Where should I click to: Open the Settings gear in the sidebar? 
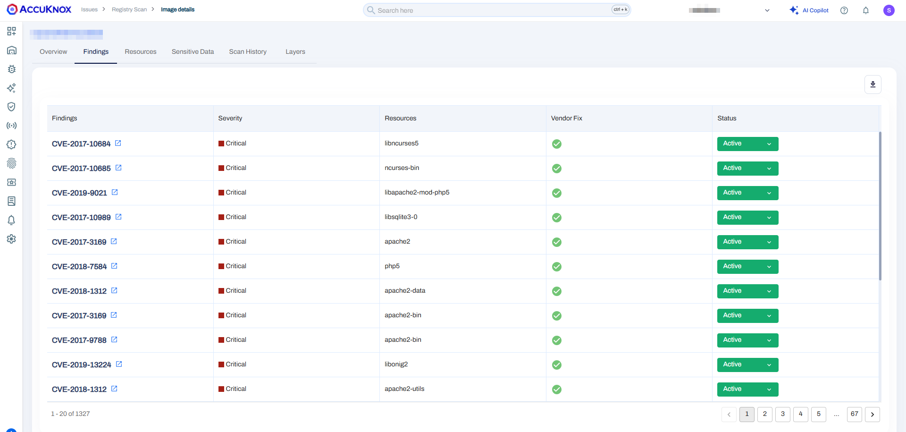[12, 239]
